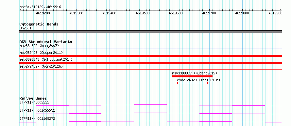The width and height of the screenshot is (291, 126).
Task: Click the ruler tick labeled 4619800
Action: [x=242, y=13]
